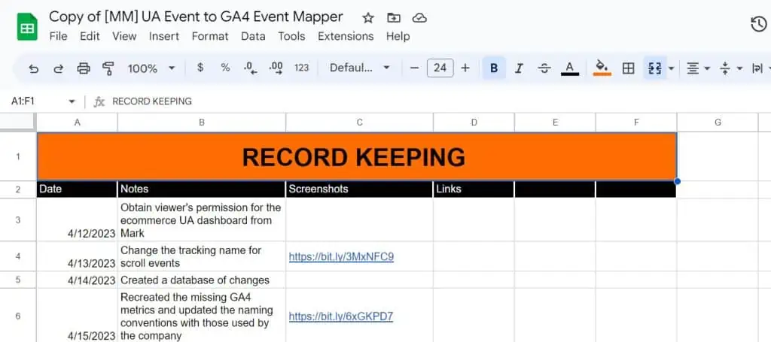
Task: Toggle bold formatting
Action: pyautogui.click(x=494, y=68)
